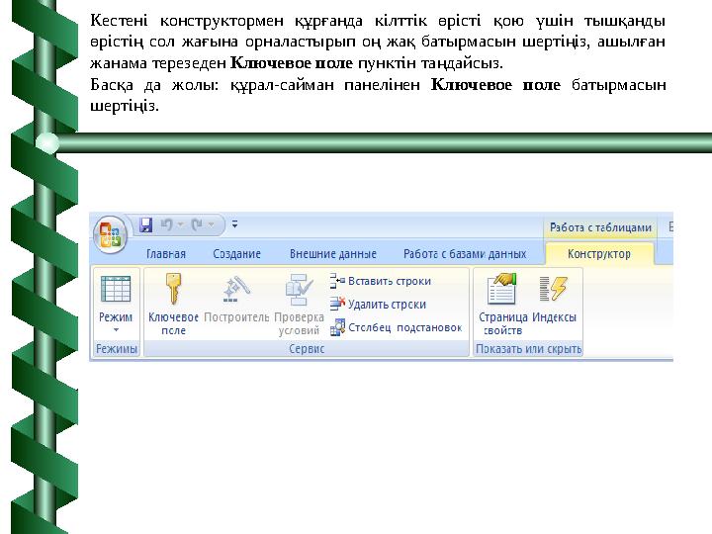The image size is (712, 534).
Task: Open the Redo dropdown arrow
Action: (x=212, y=224)
